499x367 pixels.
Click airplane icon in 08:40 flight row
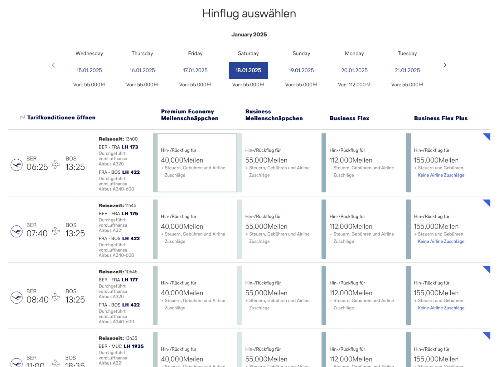(56, 297)
